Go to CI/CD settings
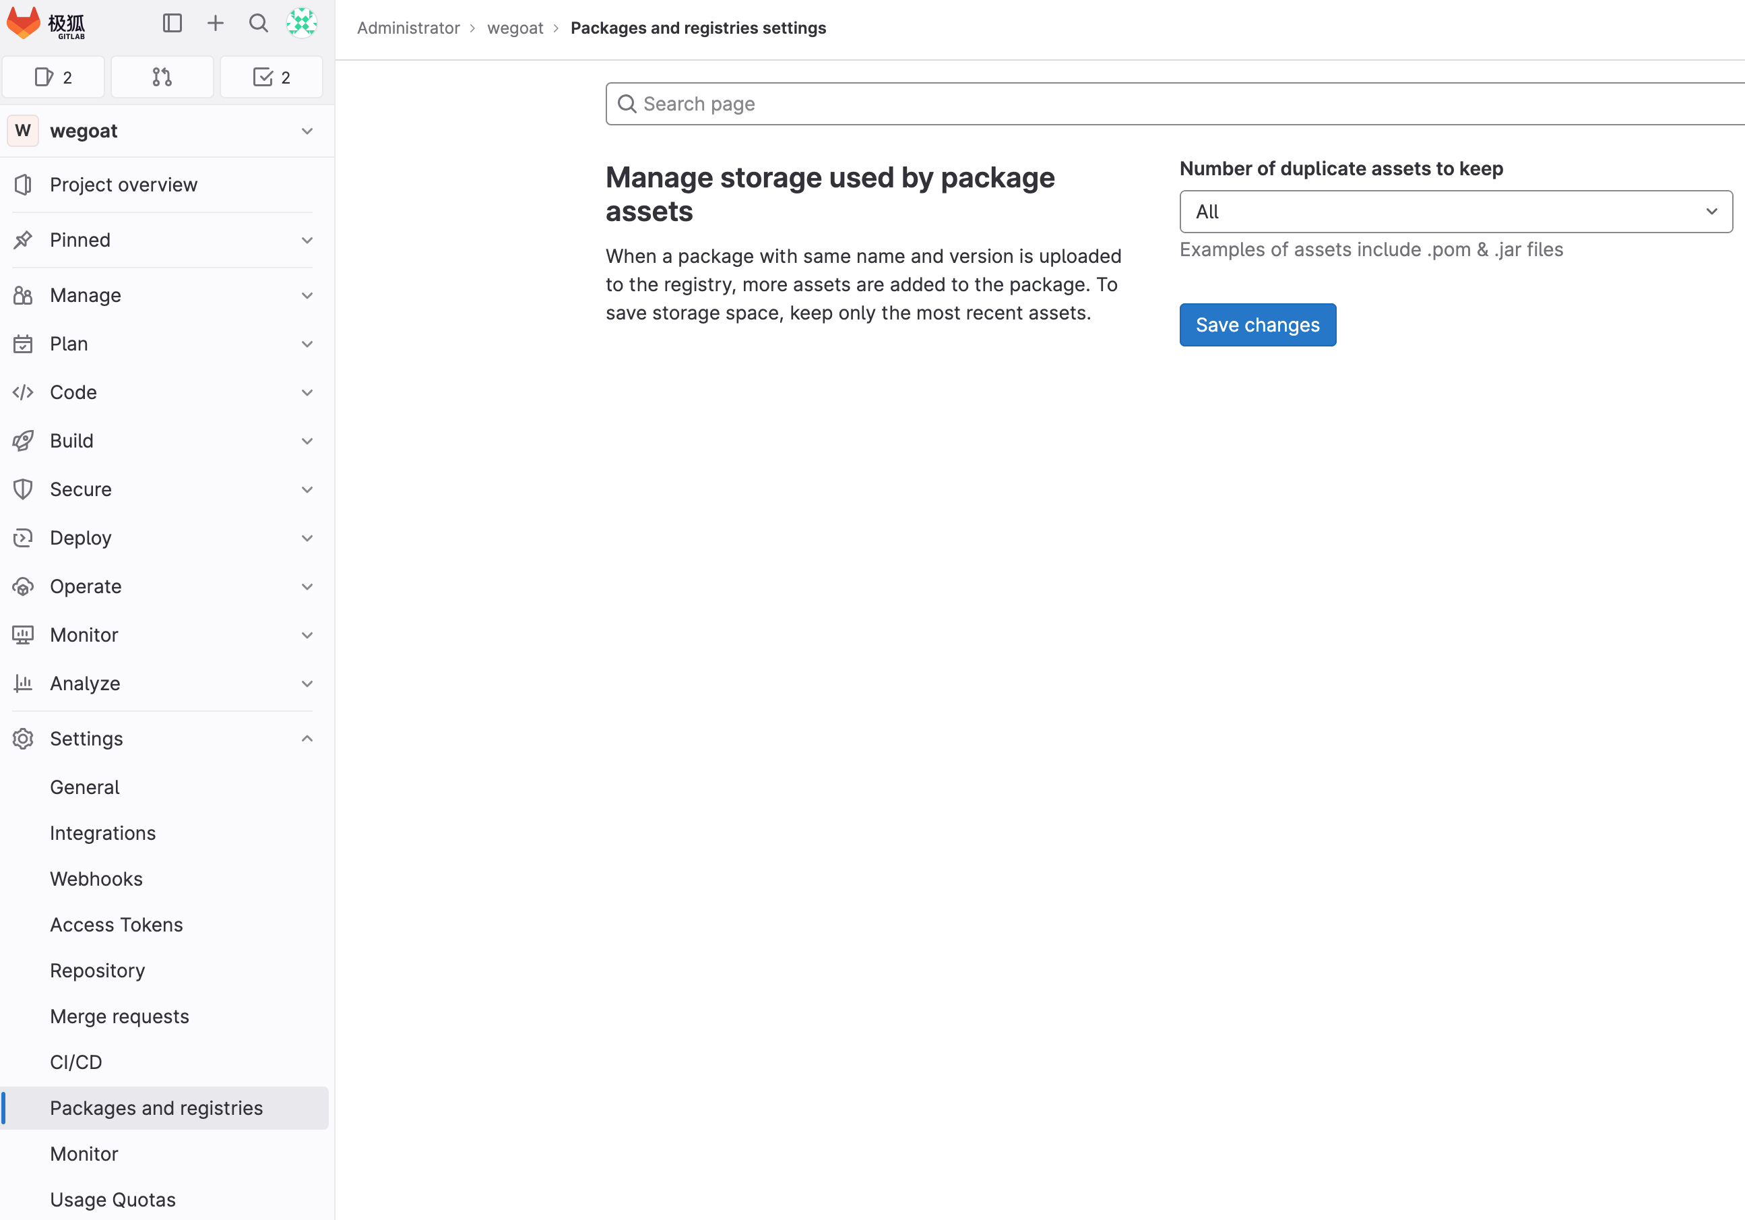 coord(76,1062)
